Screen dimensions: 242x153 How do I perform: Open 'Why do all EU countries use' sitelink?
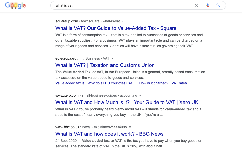pyautogui.click(x=112, y=83)
